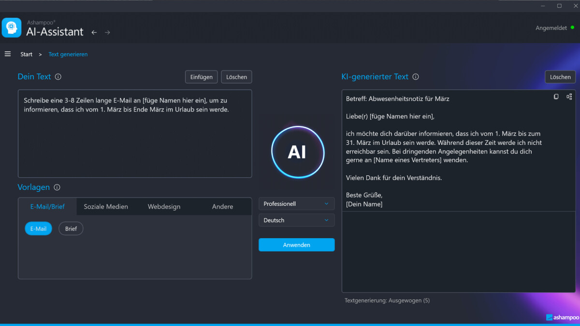Click the Angemeldet login status label
The image size is (580, 326).
(551, 28)
